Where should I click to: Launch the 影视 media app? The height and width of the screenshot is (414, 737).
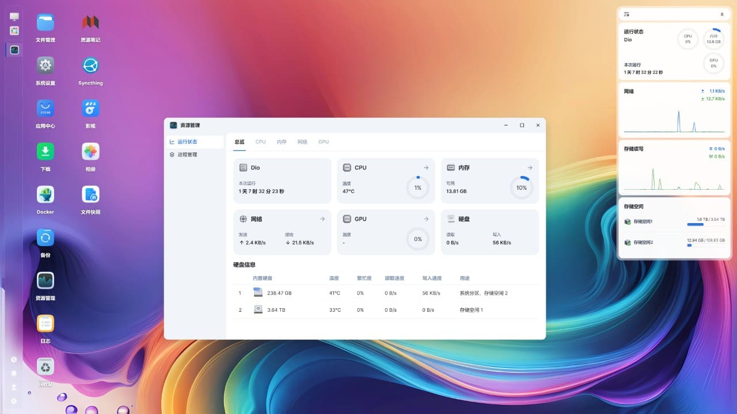(90, 109)
